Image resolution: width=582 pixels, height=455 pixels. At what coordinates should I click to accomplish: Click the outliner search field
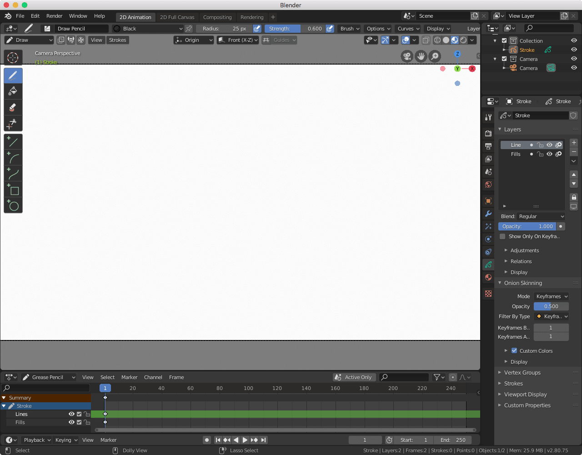click(549, 28)
